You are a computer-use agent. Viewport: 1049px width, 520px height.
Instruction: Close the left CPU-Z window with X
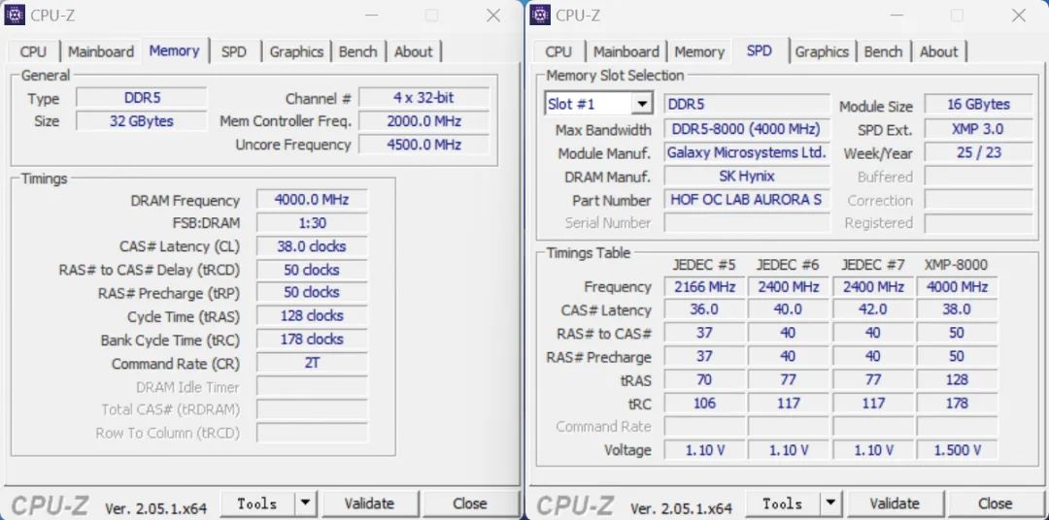tap(493, 16)
